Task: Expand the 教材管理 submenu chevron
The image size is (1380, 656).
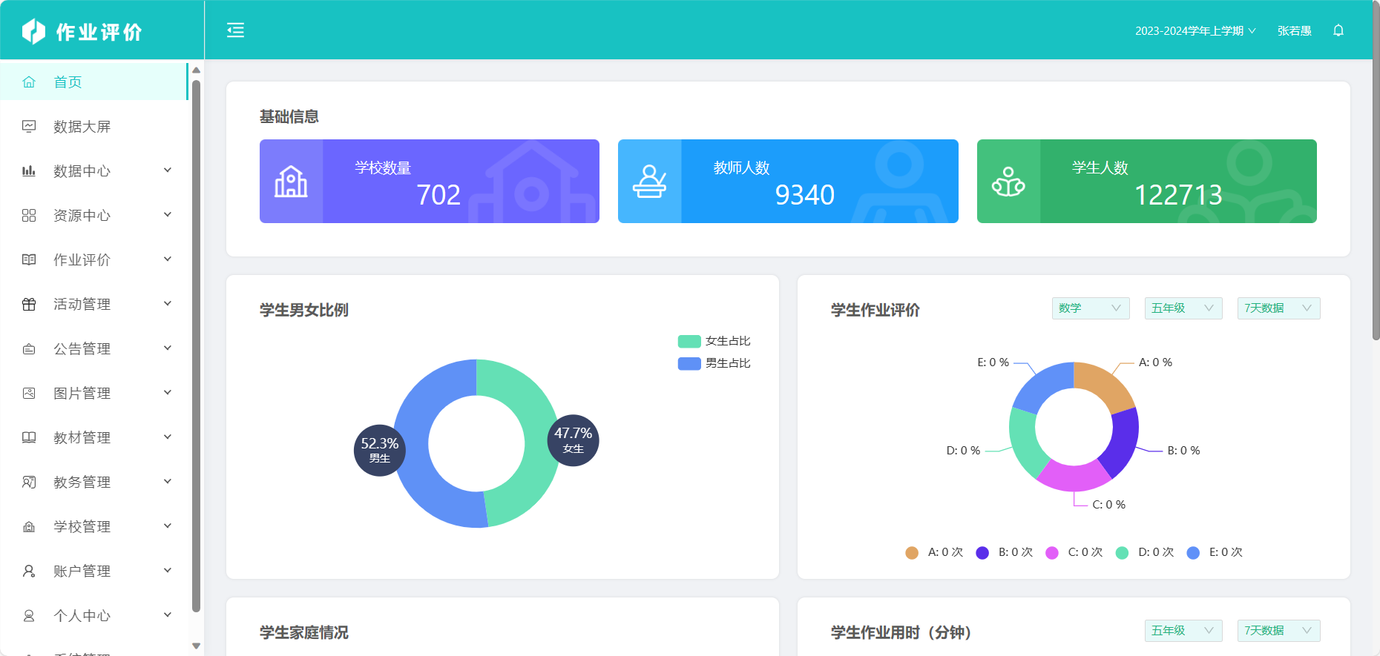Action: [168, 437]
